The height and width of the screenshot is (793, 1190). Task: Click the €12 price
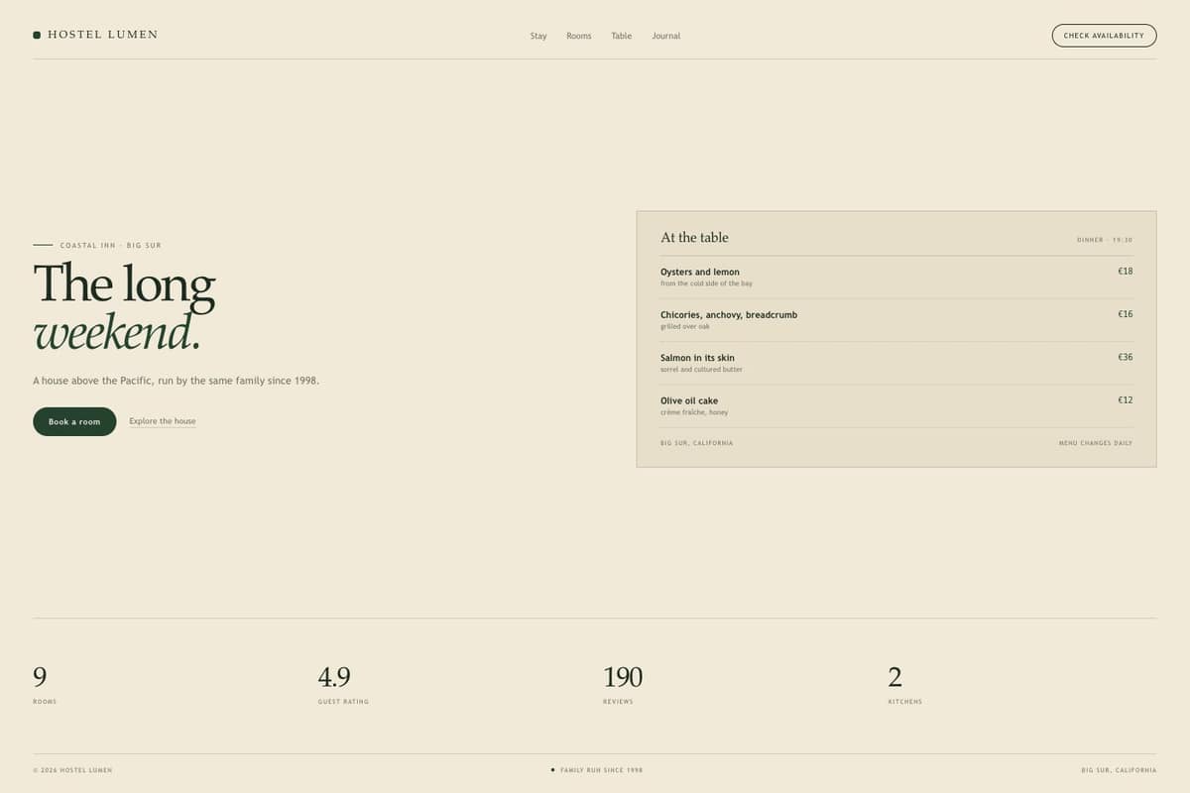point(1126,399)
